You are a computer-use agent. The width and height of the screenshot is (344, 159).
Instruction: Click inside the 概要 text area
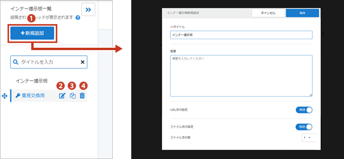click(x=241, y=75)
